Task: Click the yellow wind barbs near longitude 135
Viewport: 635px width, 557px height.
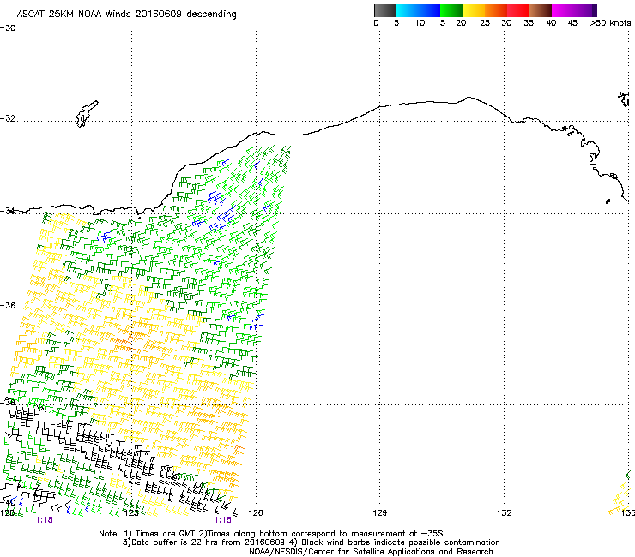Action: coord(620,498)
